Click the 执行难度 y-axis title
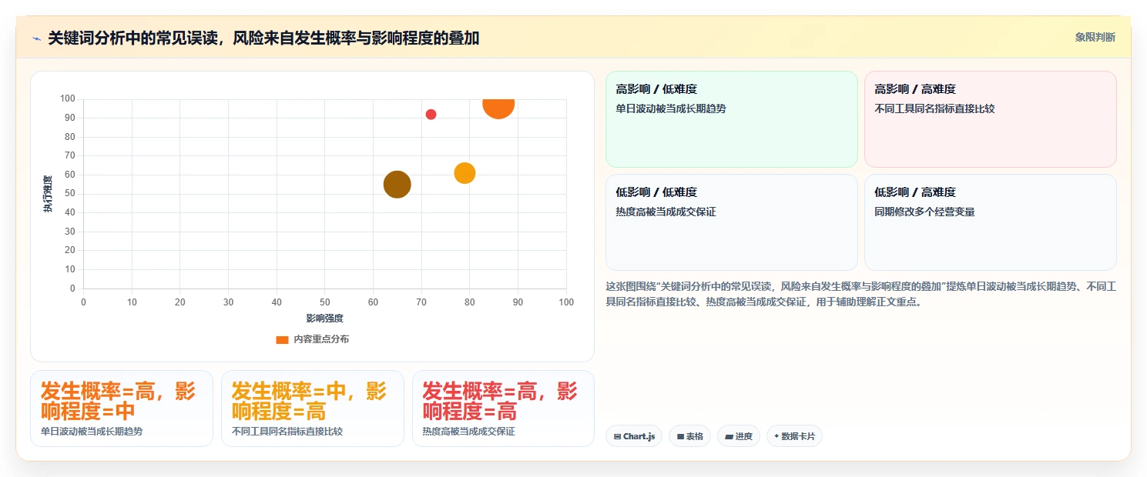This screenshot has width=1147, height=477. 48,194
